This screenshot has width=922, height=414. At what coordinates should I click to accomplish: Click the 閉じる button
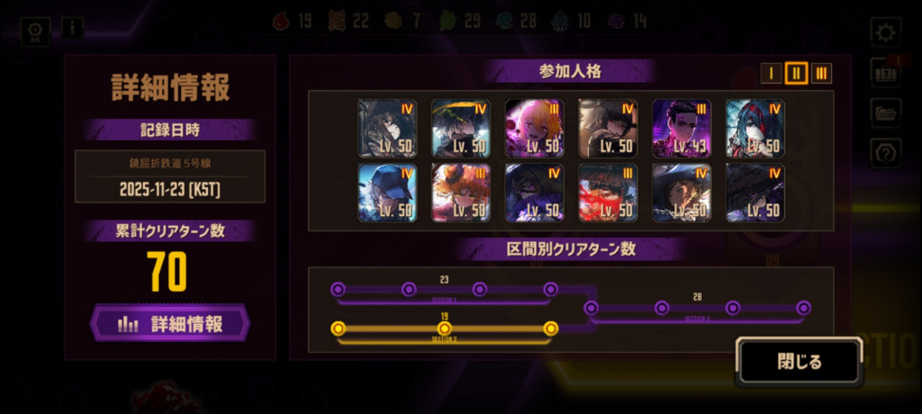(800, 362)
